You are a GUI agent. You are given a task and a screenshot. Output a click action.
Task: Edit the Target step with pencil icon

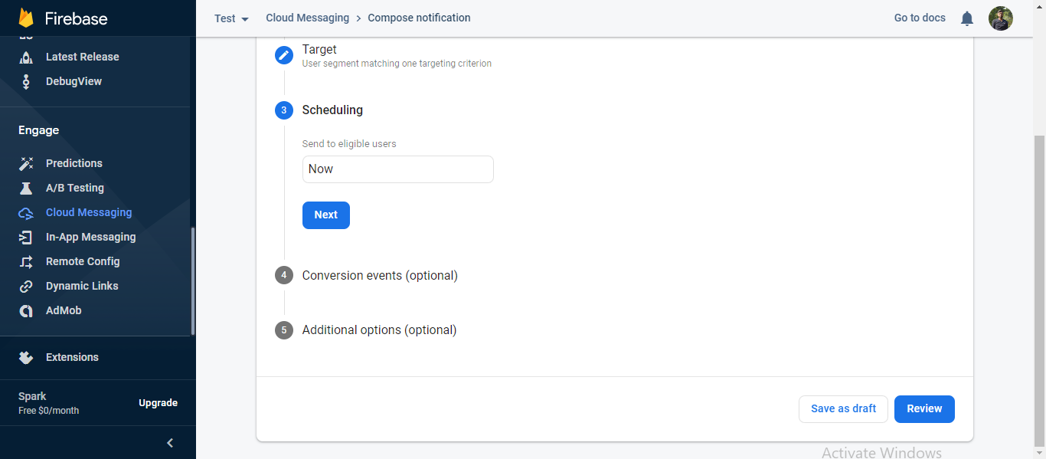pyautogui.click(x=283, y=54)
